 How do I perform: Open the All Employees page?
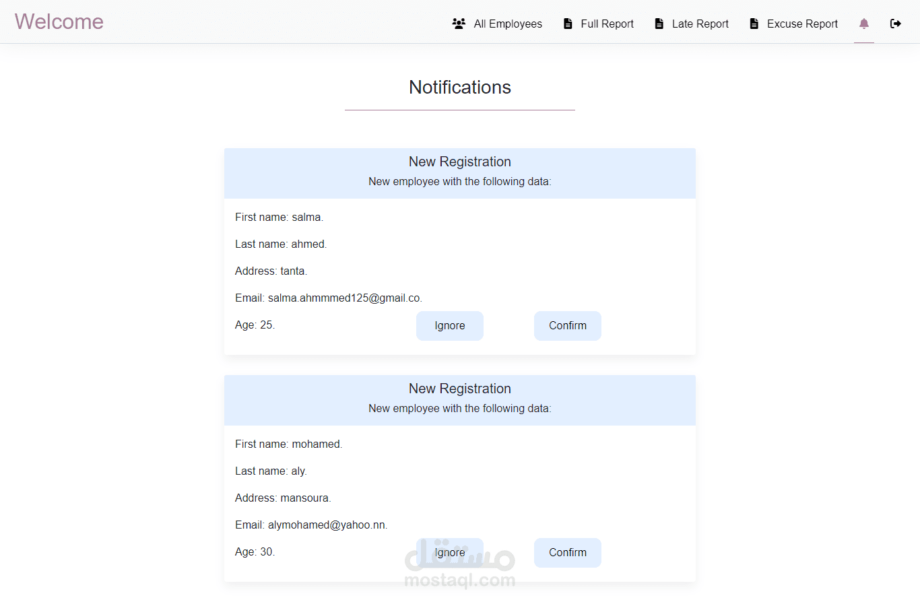coord(507,24)
